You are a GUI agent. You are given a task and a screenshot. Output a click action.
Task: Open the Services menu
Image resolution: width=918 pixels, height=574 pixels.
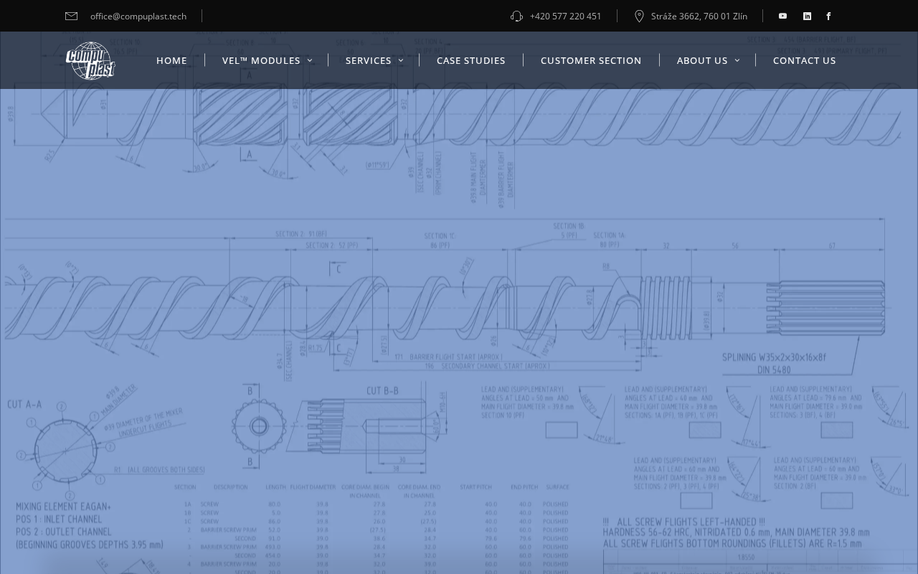click(x=369, y=60)
